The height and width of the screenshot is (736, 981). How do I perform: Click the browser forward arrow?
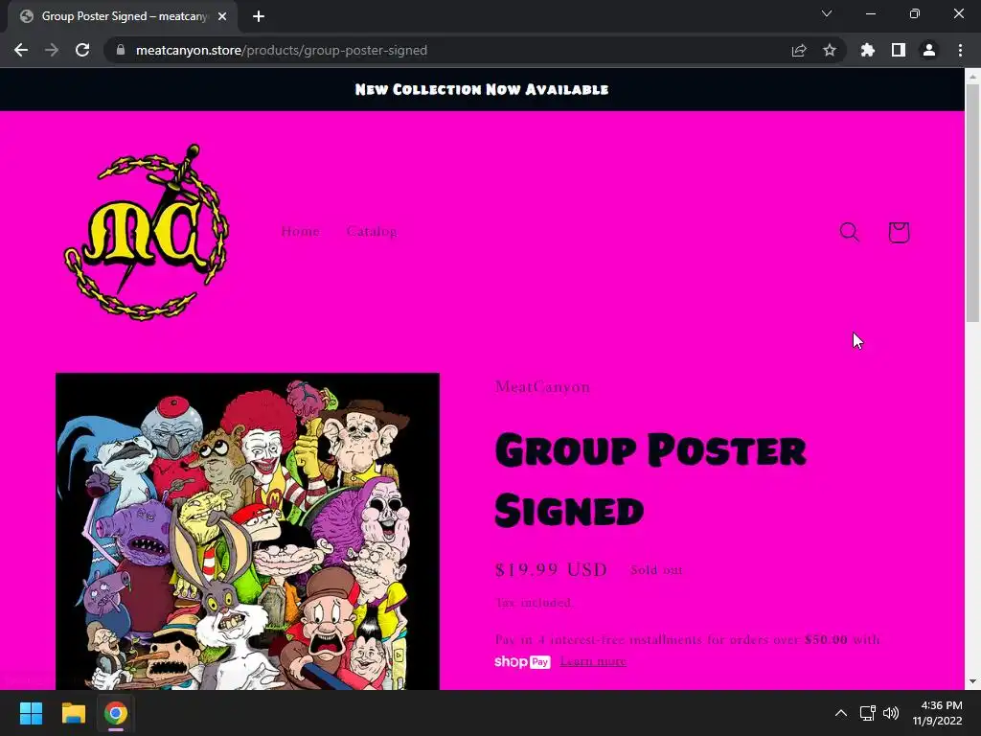[52, 50]
